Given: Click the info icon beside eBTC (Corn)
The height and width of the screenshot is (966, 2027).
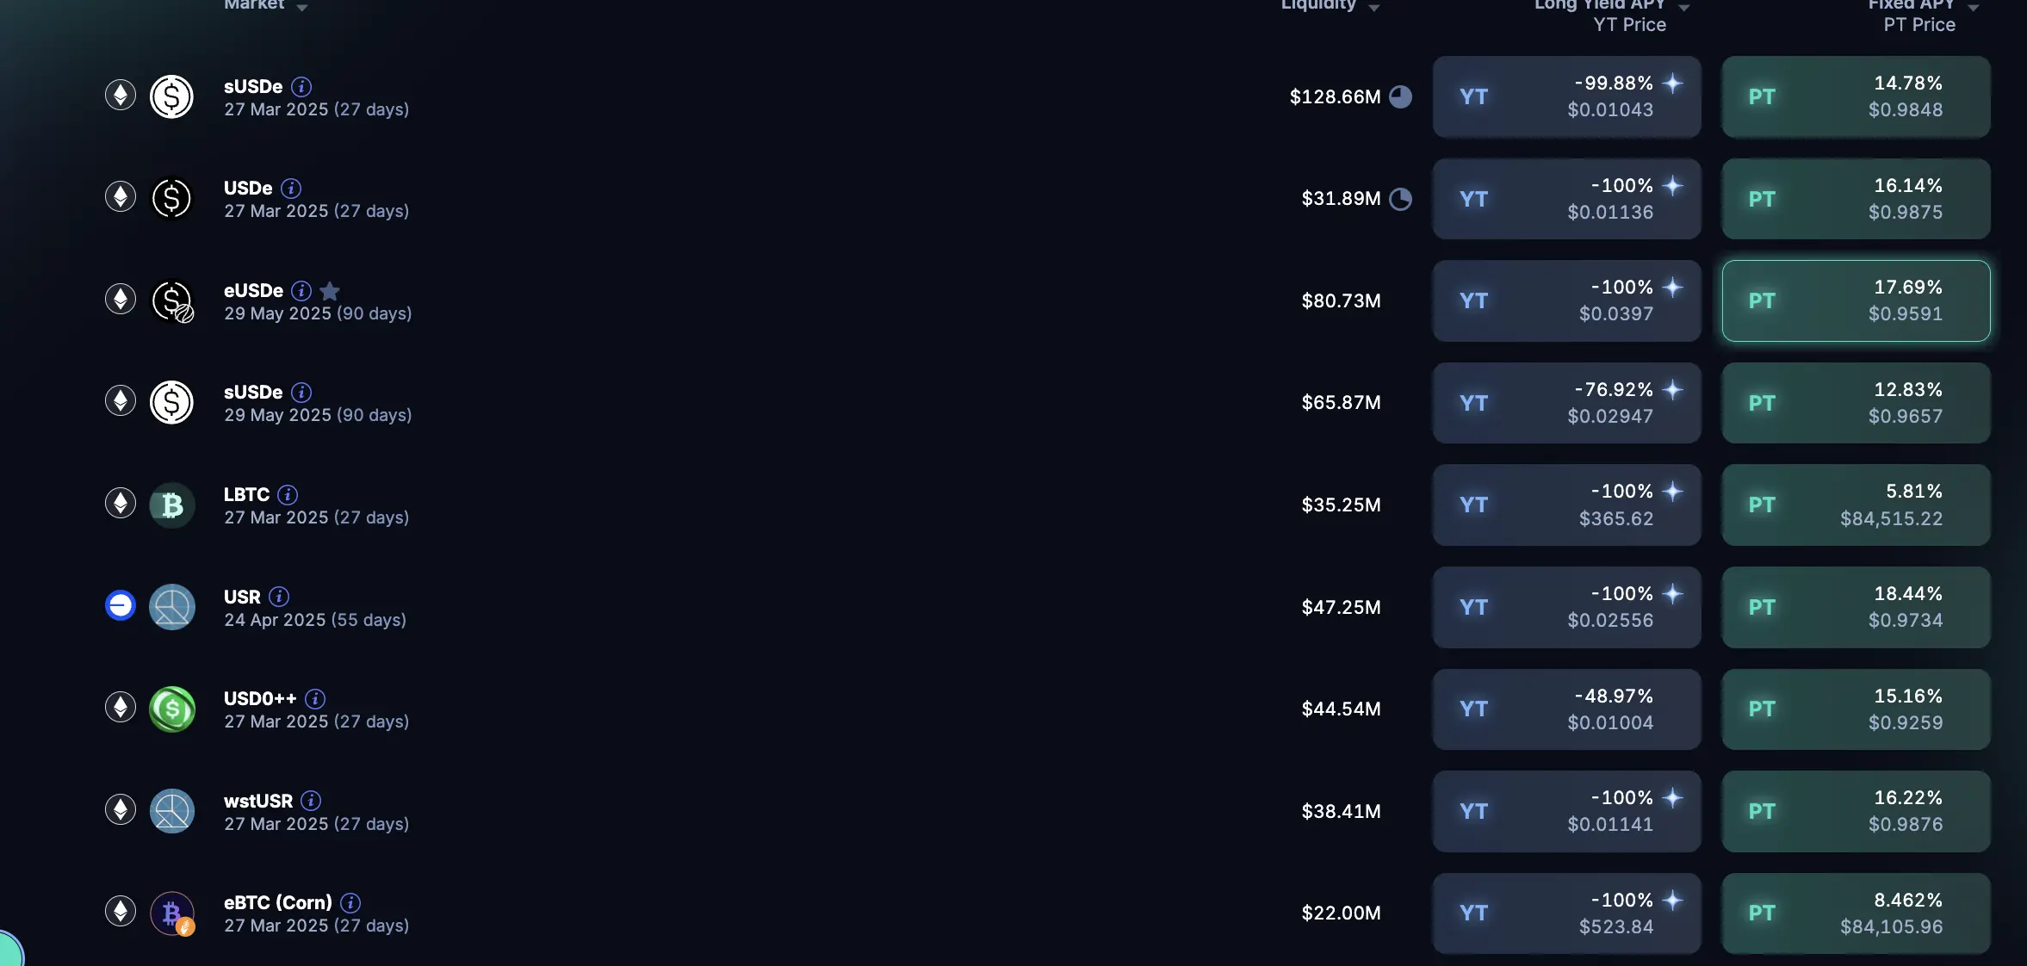Looking at the screenshot, I should point(350,902).
